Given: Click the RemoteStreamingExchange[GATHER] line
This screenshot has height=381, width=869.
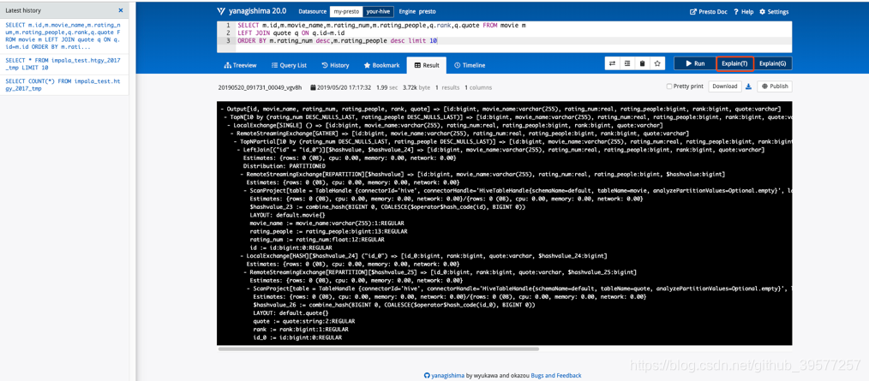Looking at the screenshot, I should coord(459,134).
